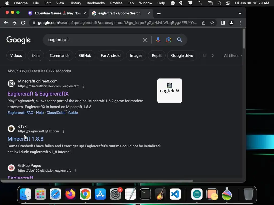Open the Window menu
274x205 pixels.
tap(146, 3)
